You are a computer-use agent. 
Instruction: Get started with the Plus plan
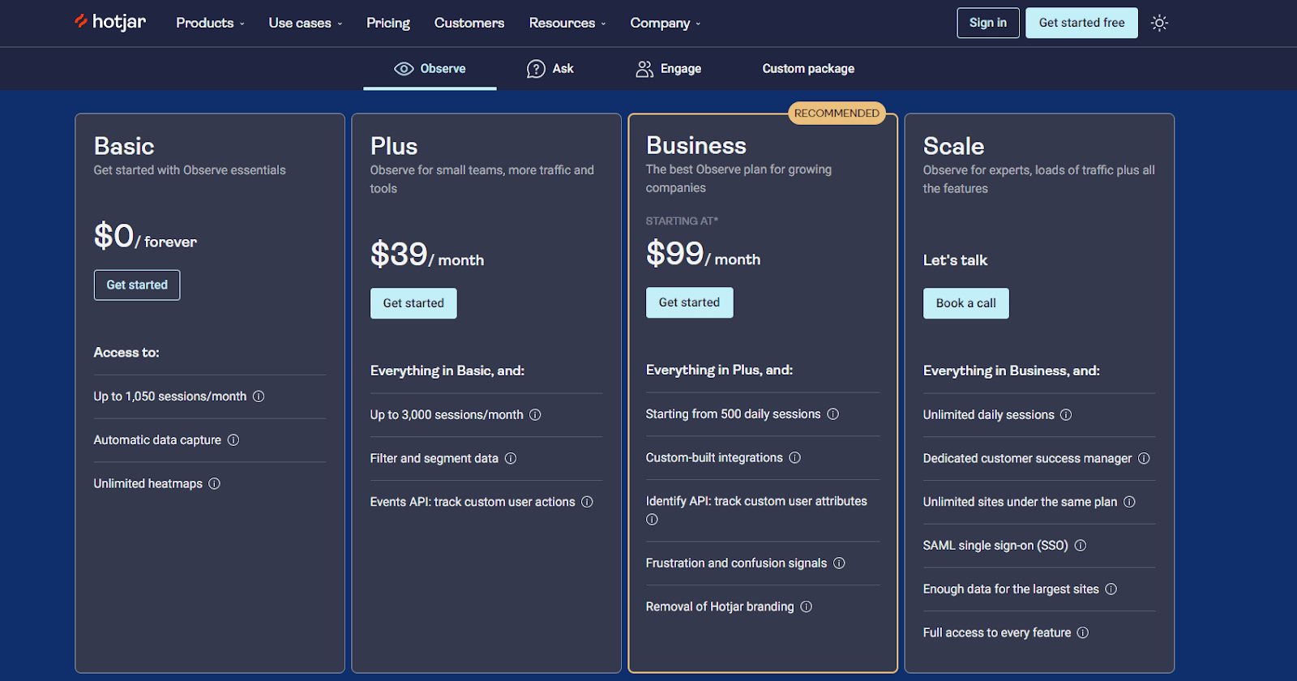[413, 303]
